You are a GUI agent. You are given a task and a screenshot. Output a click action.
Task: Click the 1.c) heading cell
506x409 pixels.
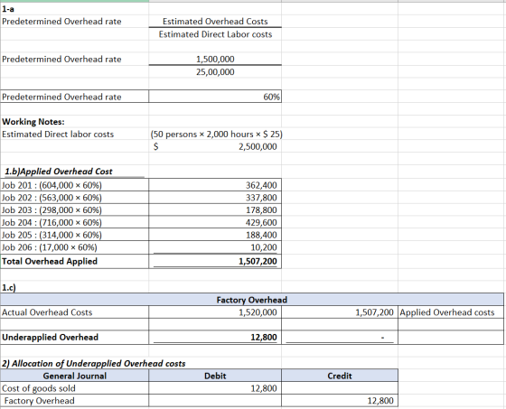tap(74, 287)
